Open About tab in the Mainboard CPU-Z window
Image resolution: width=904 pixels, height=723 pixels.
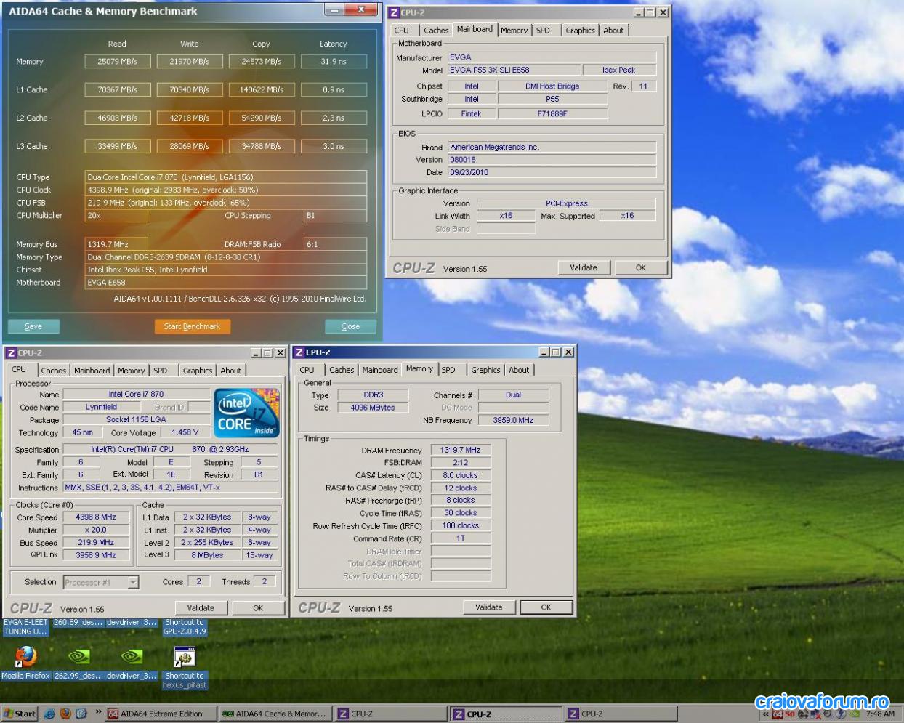coord(613,31)
